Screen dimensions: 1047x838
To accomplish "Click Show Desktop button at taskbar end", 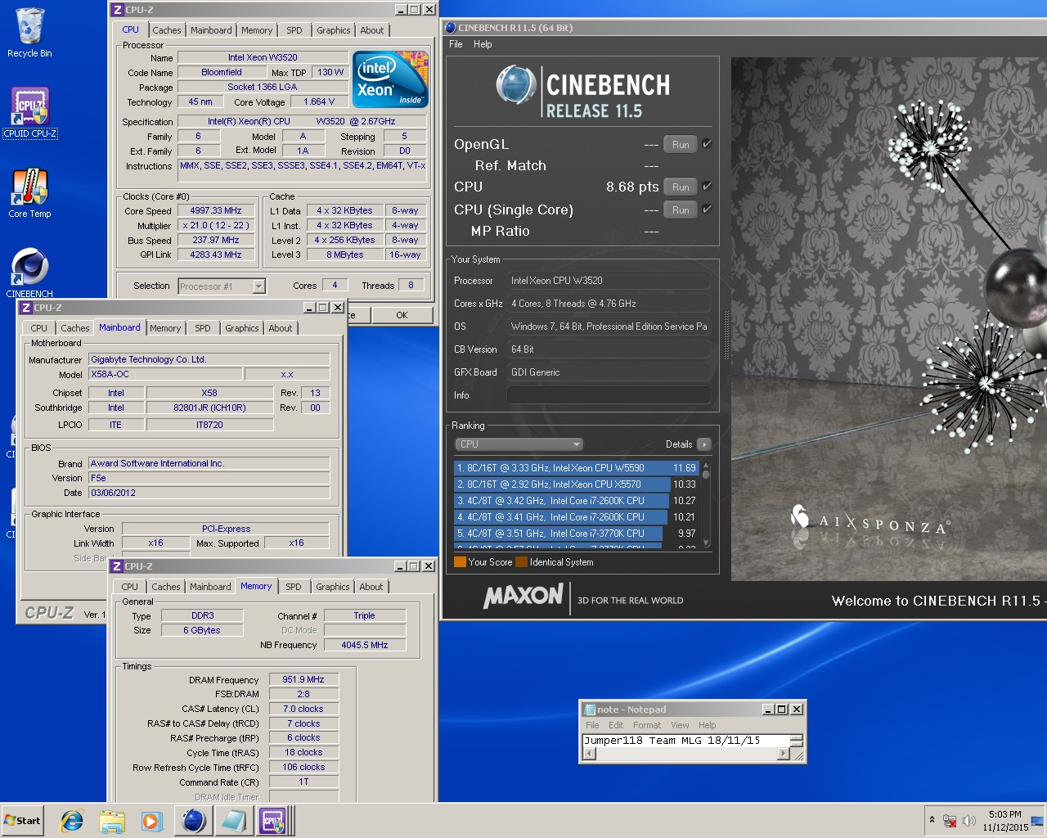I will coord(1037,821).
